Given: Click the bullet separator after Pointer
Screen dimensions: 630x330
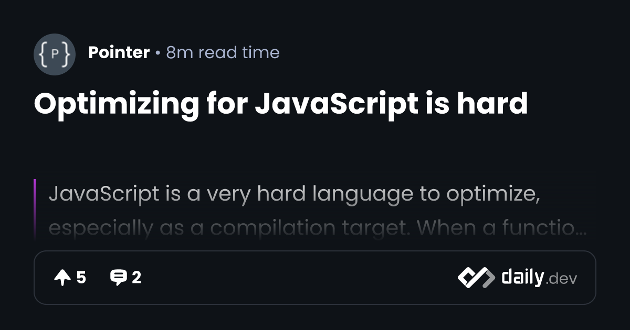Looking at the screenshot, I should click(158, 53).
